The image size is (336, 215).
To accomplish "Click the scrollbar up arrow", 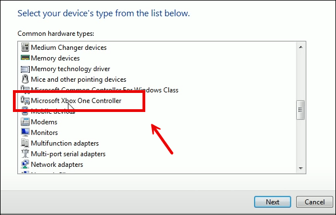I will click(x=301, y=47).
